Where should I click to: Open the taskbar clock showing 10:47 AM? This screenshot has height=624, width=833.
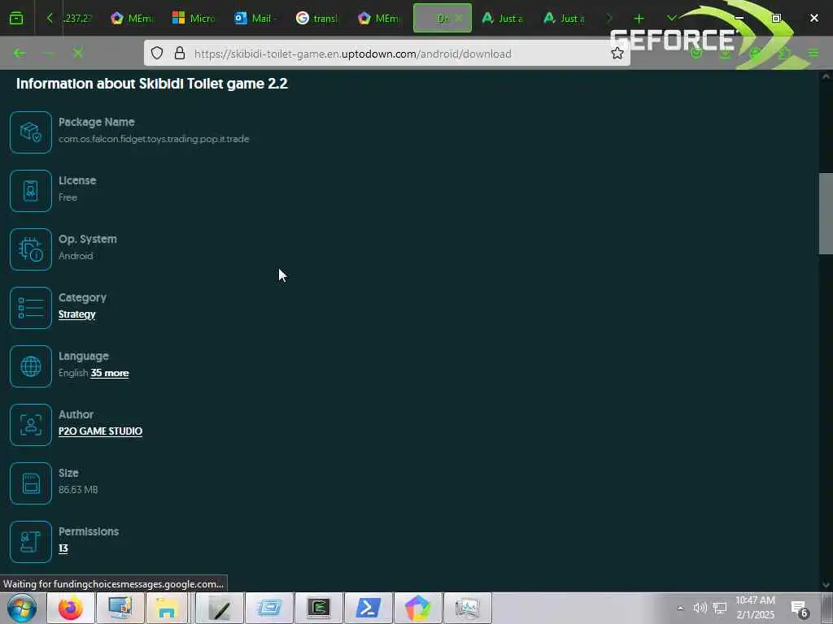click(x=755, y=608)
